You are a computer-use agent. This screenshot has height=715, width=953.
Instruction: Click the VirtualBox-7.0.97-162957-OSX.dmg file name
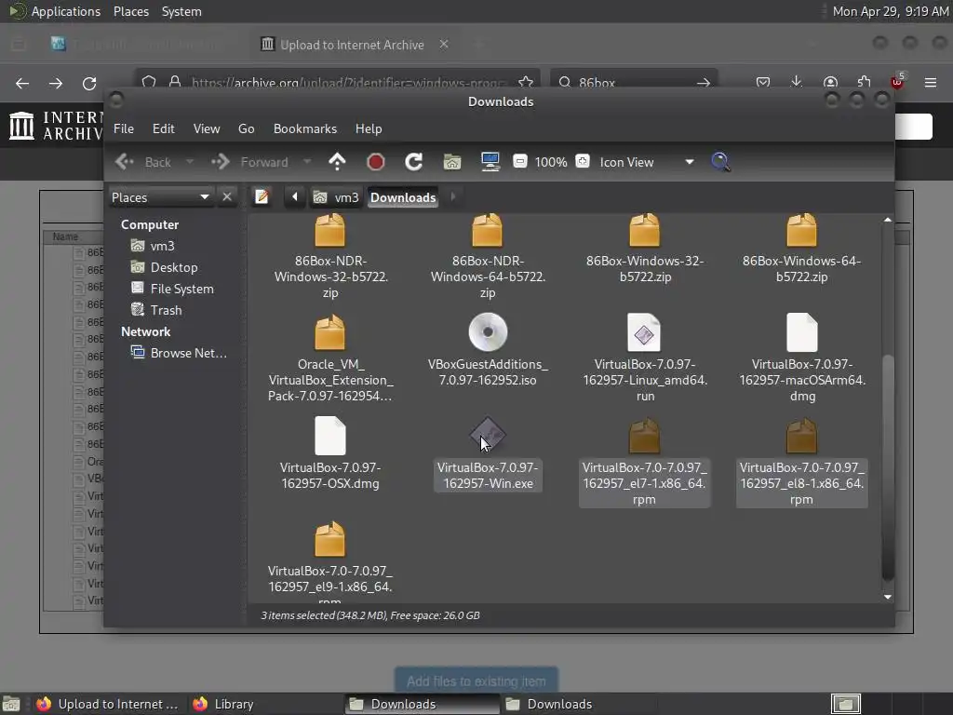tap(330, 476)
